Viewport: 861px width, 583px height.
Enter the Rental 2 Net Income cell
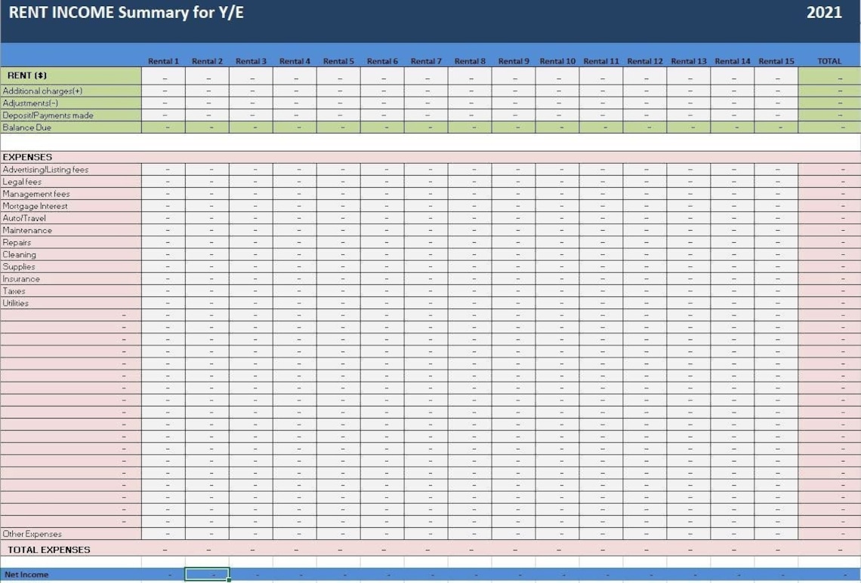pyautogui.click(x=208, y=574)
